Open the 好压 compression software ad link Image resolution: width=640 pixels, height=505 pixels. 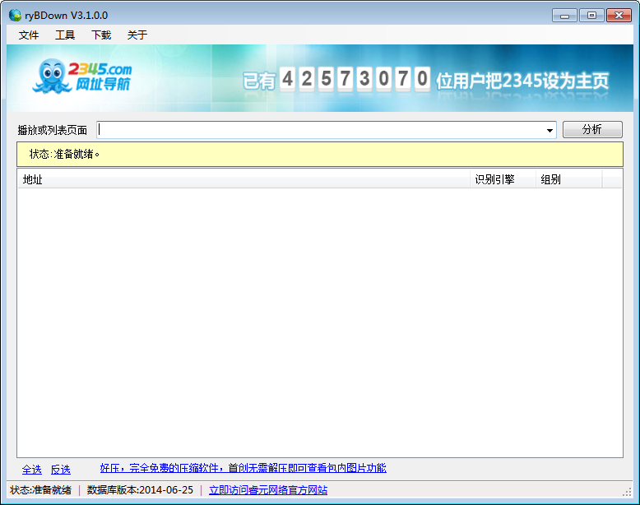[243, 468]
